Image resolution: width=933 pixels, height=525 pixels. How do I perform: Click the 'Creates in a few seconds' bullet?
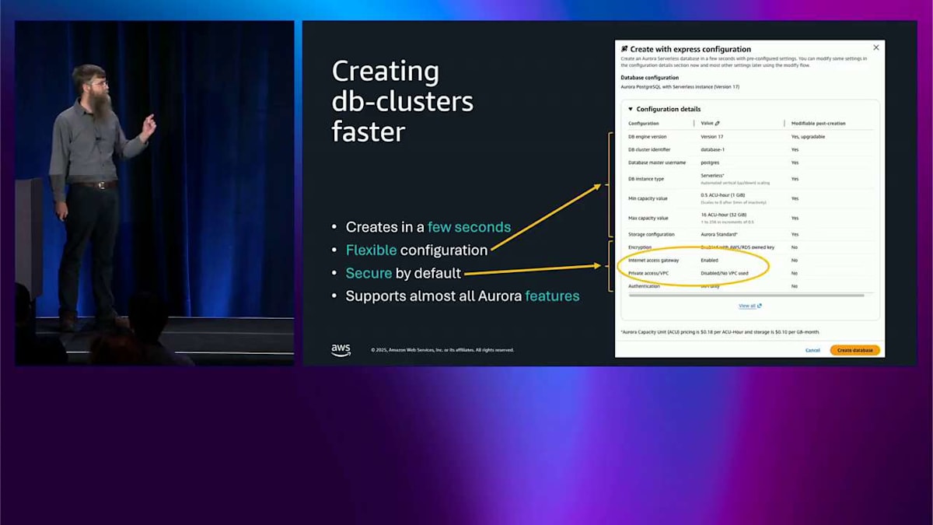[428, 227]
